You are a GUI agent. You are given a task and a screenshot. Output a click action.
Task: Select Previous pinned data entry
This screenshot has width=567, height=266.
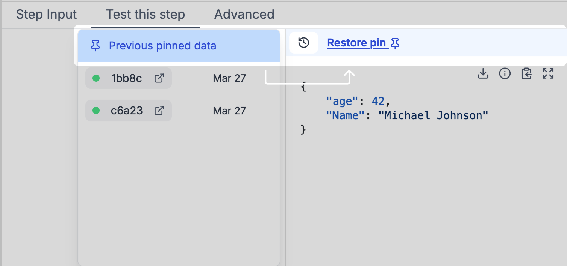[179, 46]
